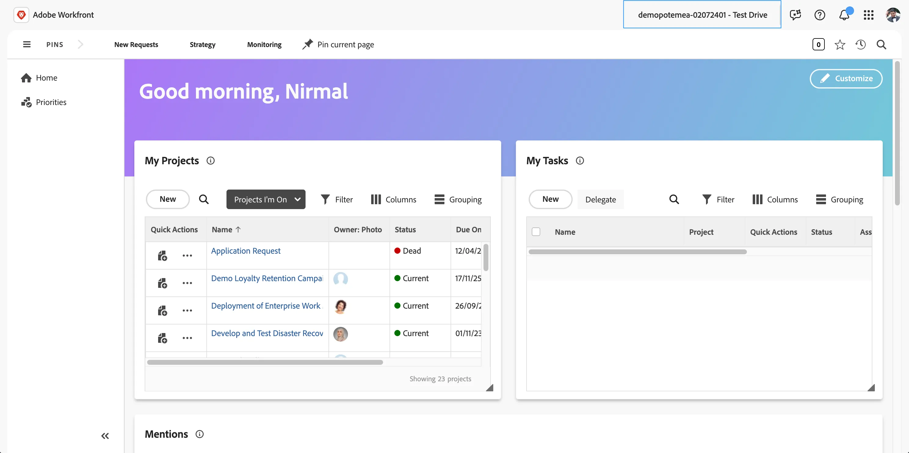Expand the PINS chevron arrow
Screen dimensions: 909x453
pyautogui.click(x=80, y=45)
